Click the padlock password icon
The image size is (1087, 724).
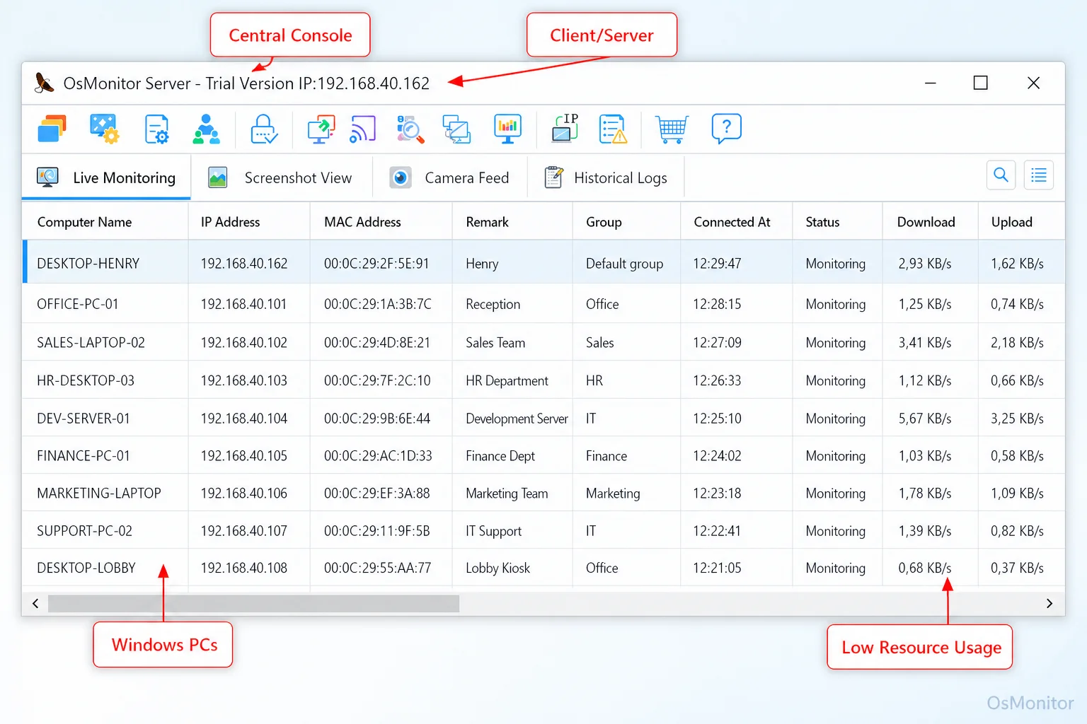click(x=264, y=129)
